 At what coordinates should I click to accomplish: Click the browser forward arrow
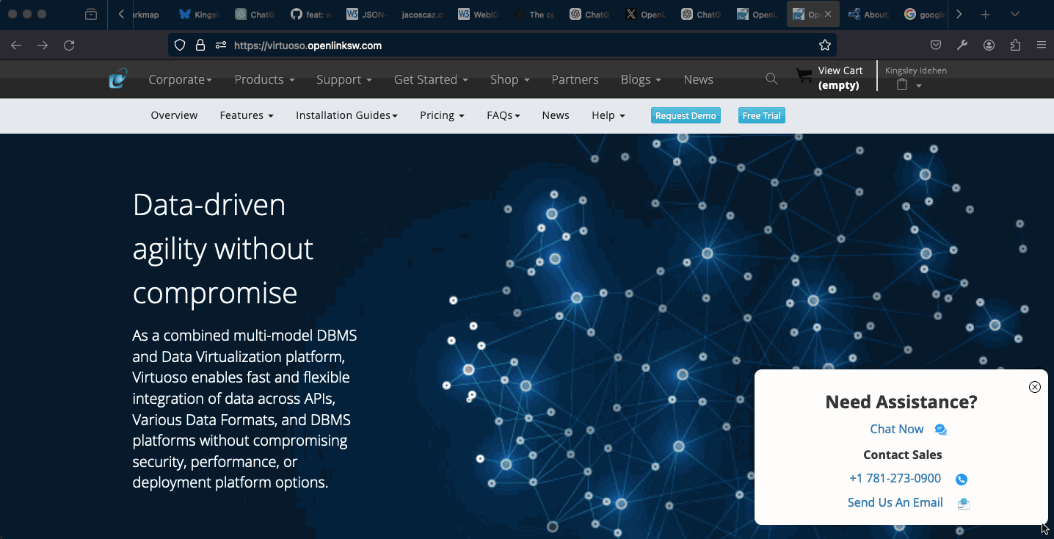pyautogui.click(x=43, y=46)
